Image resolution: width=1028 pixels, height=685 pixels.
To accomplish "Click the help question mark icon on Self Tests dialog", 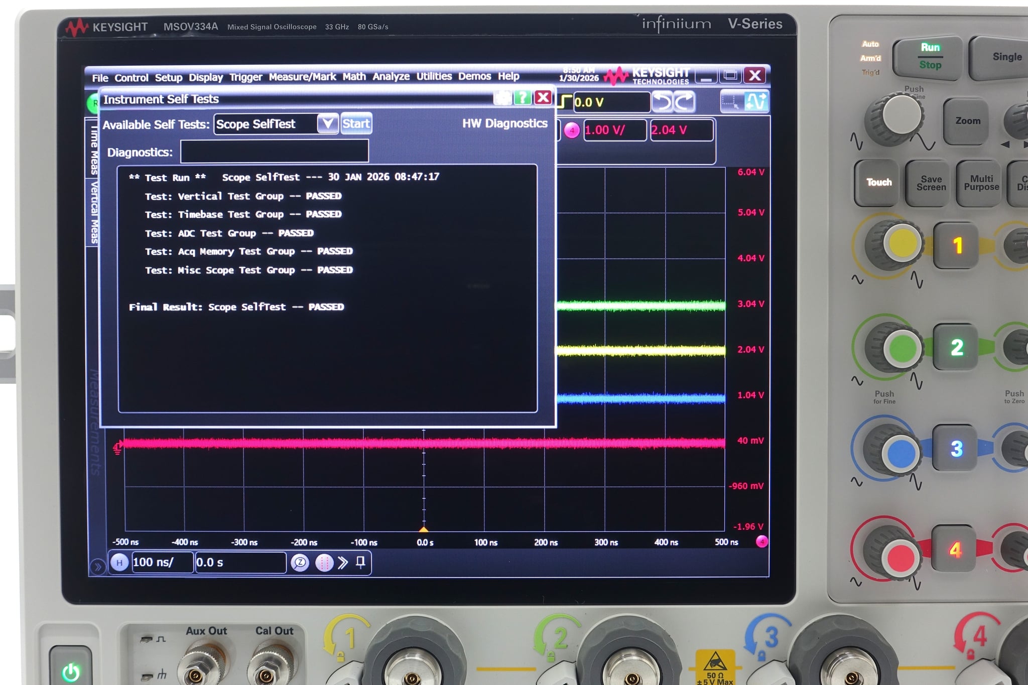I will pyautogui.click(x=522, y=99).
